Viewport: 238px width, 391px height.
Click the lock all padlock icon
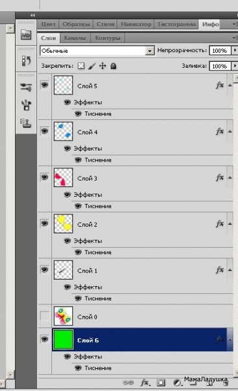113,66
